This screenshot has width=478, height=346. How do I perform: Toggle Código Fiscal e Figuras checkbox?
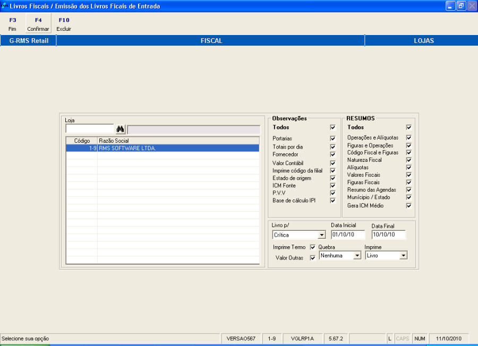(409, 153)
